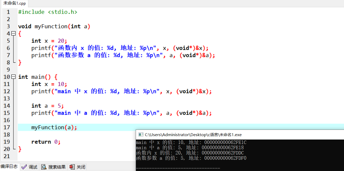Click line number 21 in the gutter
This screenshot has width=344, height=171.
point(7,156)
